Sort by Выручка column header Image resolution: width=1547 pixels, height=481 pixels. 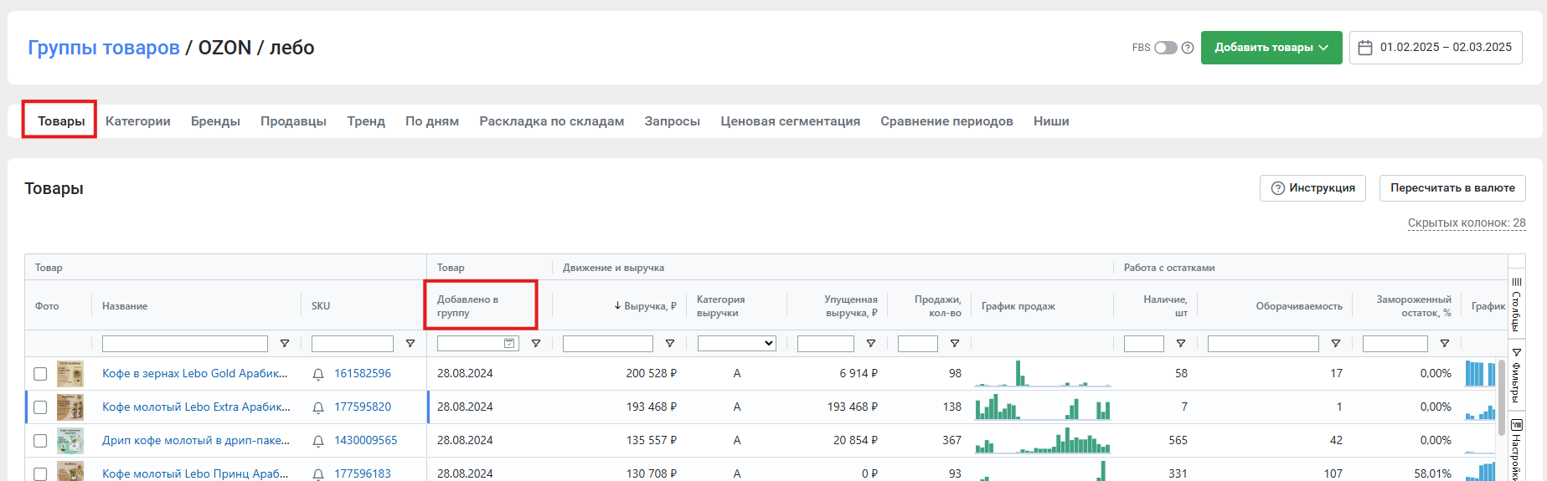pyautogui.click(x=646, y=306)
